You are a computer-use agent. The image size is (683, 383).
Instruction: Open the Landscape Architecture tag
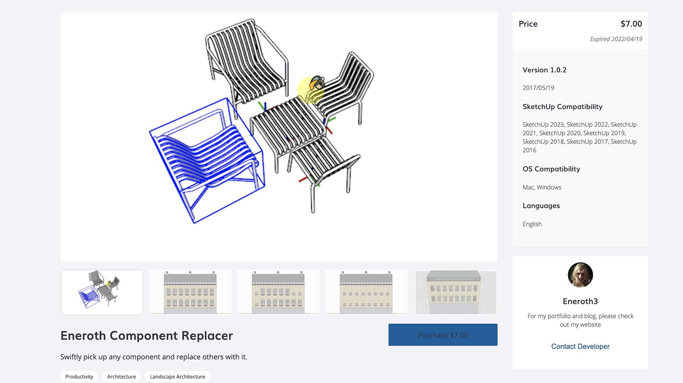click(177, 376)
